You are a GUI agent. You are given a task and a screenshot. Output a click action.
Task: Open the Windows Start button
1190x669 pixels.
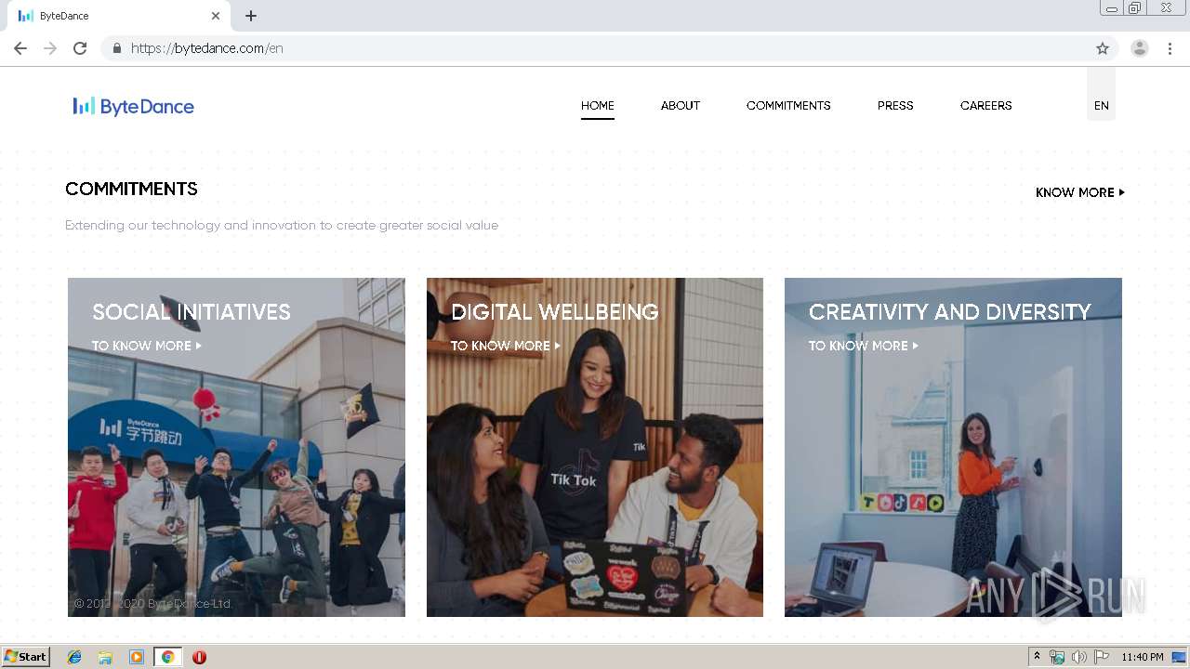coord(25,657)
